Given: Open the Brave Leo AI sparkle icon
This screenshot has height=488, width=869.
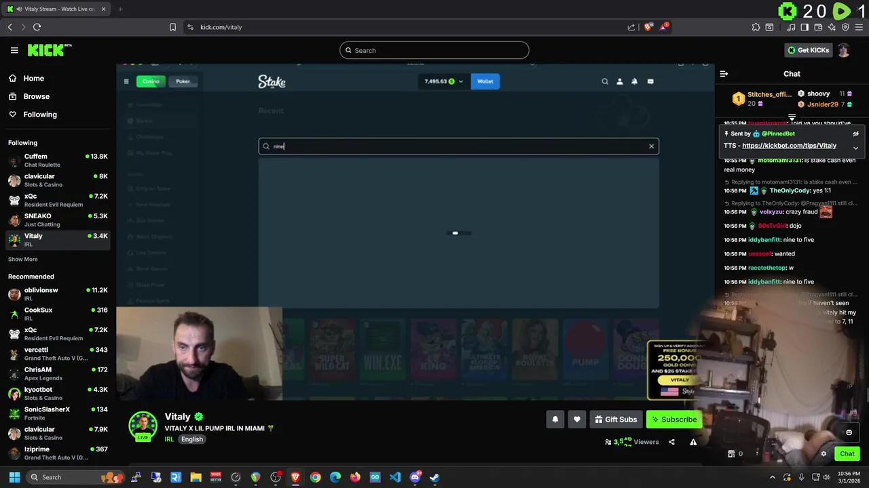Looking at the screenshot, I should tap(832, 27).
